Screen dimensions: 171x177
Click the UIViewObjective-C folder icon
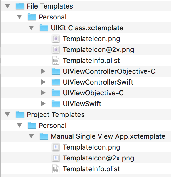pos(56,93)
